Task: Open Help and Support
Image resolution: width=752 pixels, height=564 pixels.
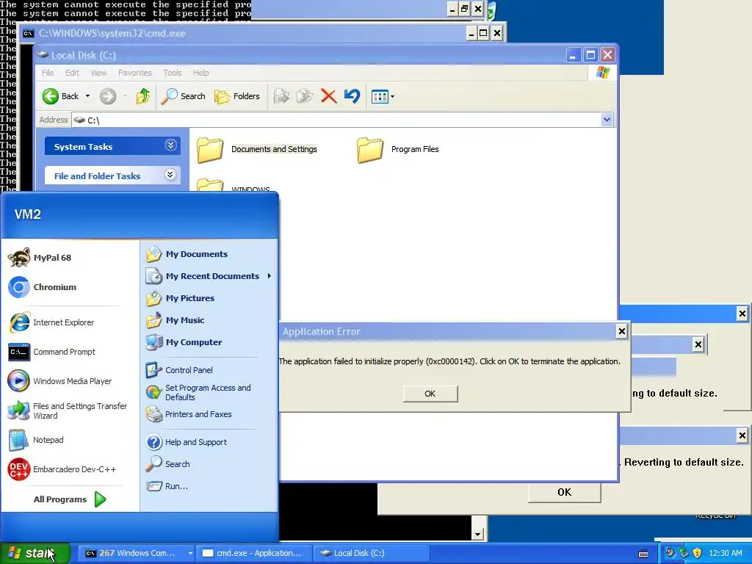Action: coord(187,441)
